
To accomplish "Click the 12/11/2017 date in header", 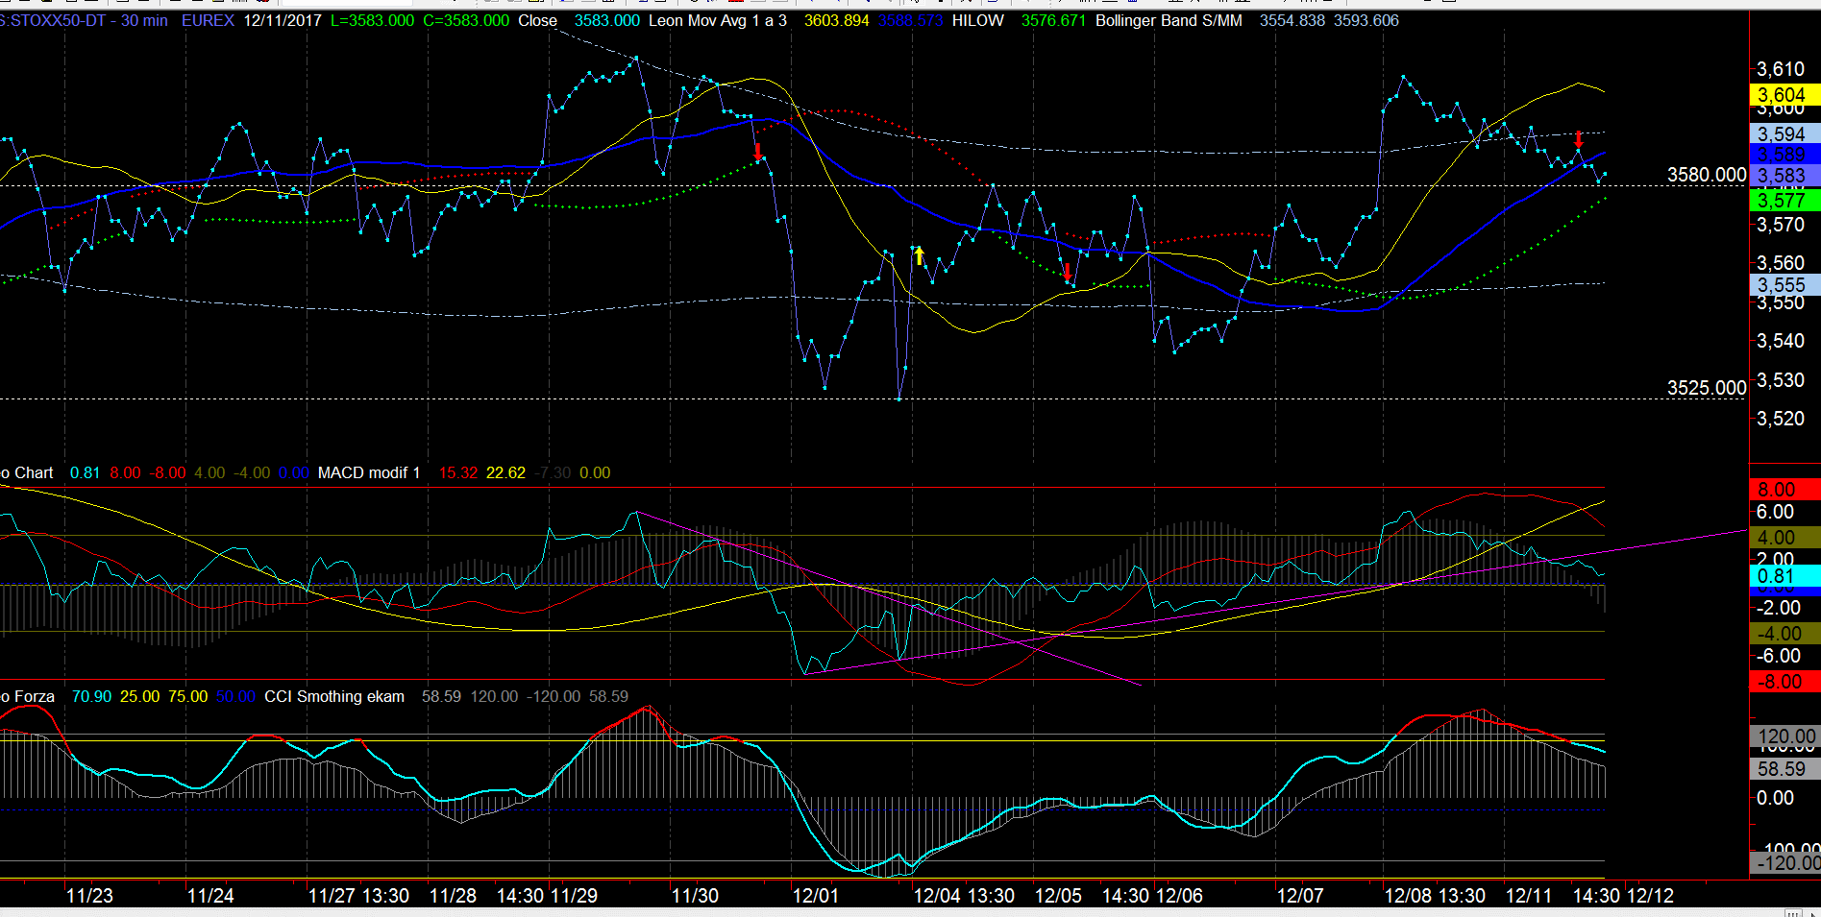I will 282,20.
